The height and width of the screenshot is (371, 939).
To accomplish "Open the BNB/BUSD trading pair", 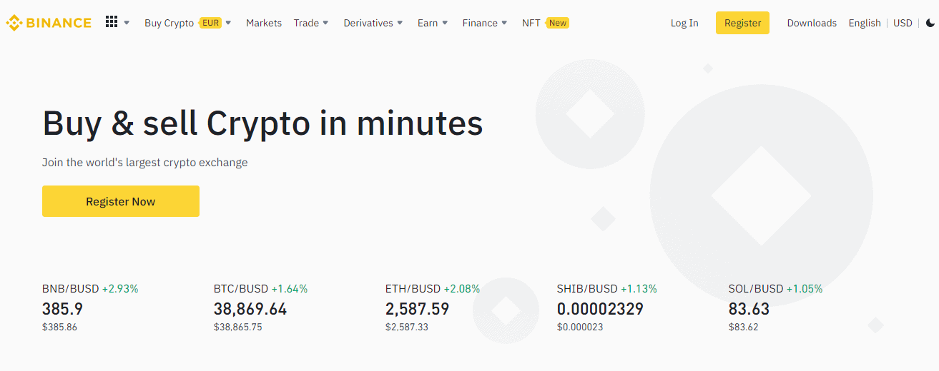I will click(70, 289).
